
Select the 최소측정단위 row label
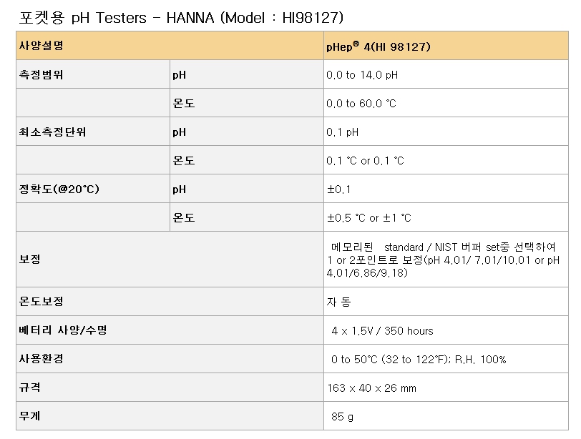[52, 132]
